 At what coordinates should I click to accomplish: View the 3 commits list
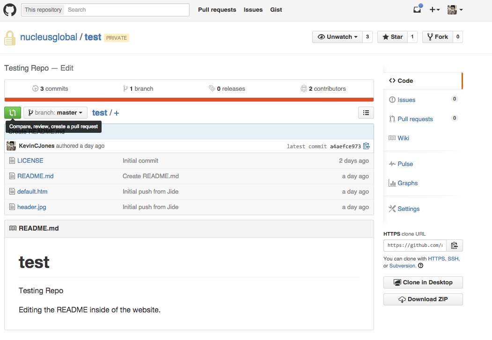point(50,89)
